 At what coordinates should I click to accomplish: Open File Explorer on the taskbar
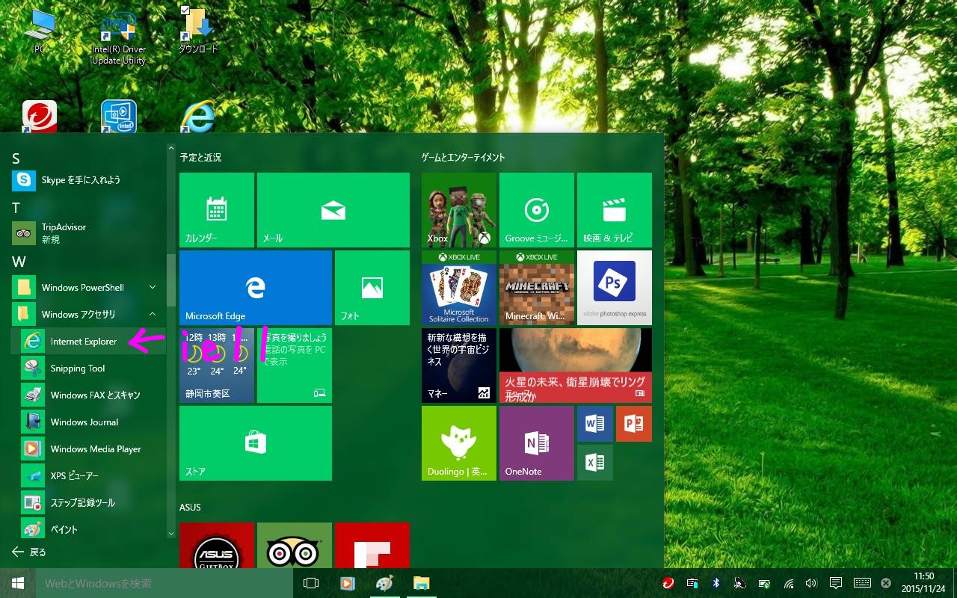pyautogui.click(x=421, y=583)
